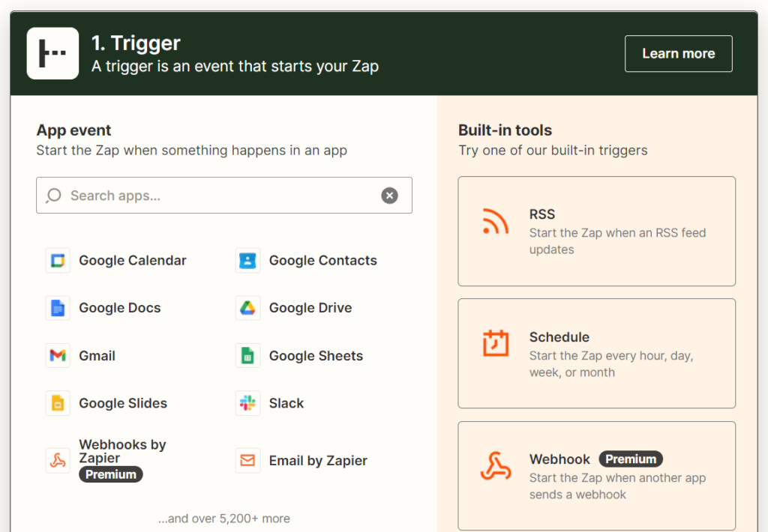Select the Google Contacts icon
Viewport: 768px width, 532px height.
tap(247, 260)
